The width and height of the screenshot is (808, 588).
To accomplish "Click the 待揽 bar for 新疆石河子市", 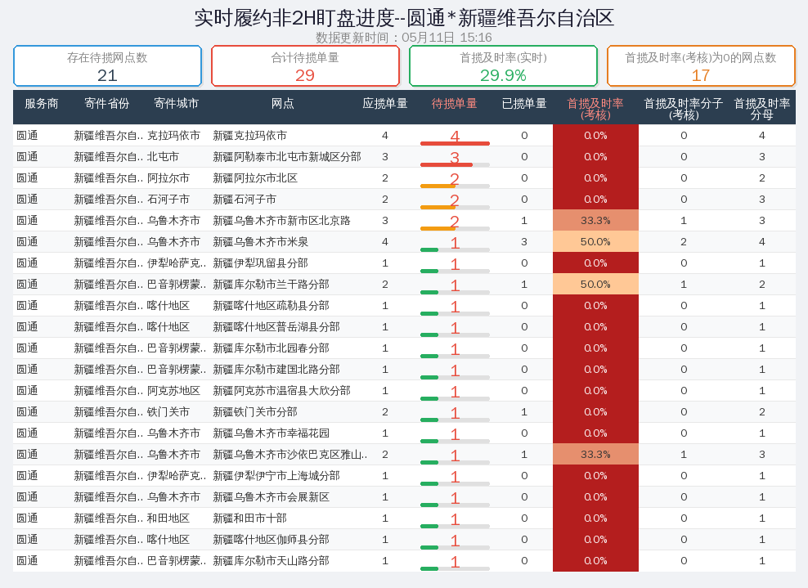I will tap(455, 207).
